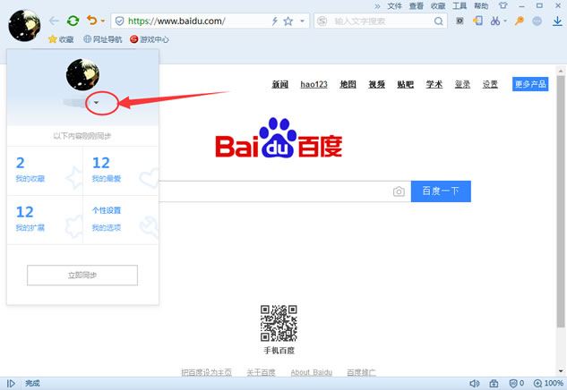
Task: Open the 贴吧 link on Baidu
Action: [406, 84]
